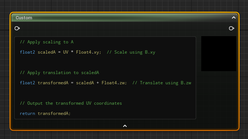This screenshot has height=139, width=248.
Task: Click the '// Output the transformed UV coordinates' comment
Action: point(71,103)
